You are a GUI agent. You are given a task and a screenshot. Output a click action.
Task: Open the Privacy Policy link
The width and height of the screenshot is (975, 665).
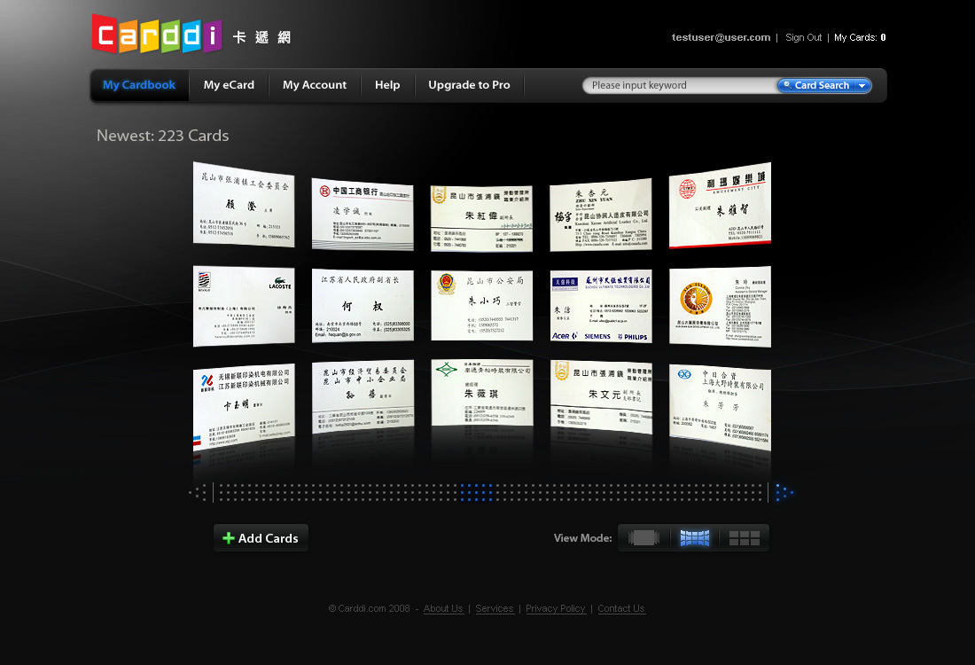pyautogui.click(x=555, y=609)
